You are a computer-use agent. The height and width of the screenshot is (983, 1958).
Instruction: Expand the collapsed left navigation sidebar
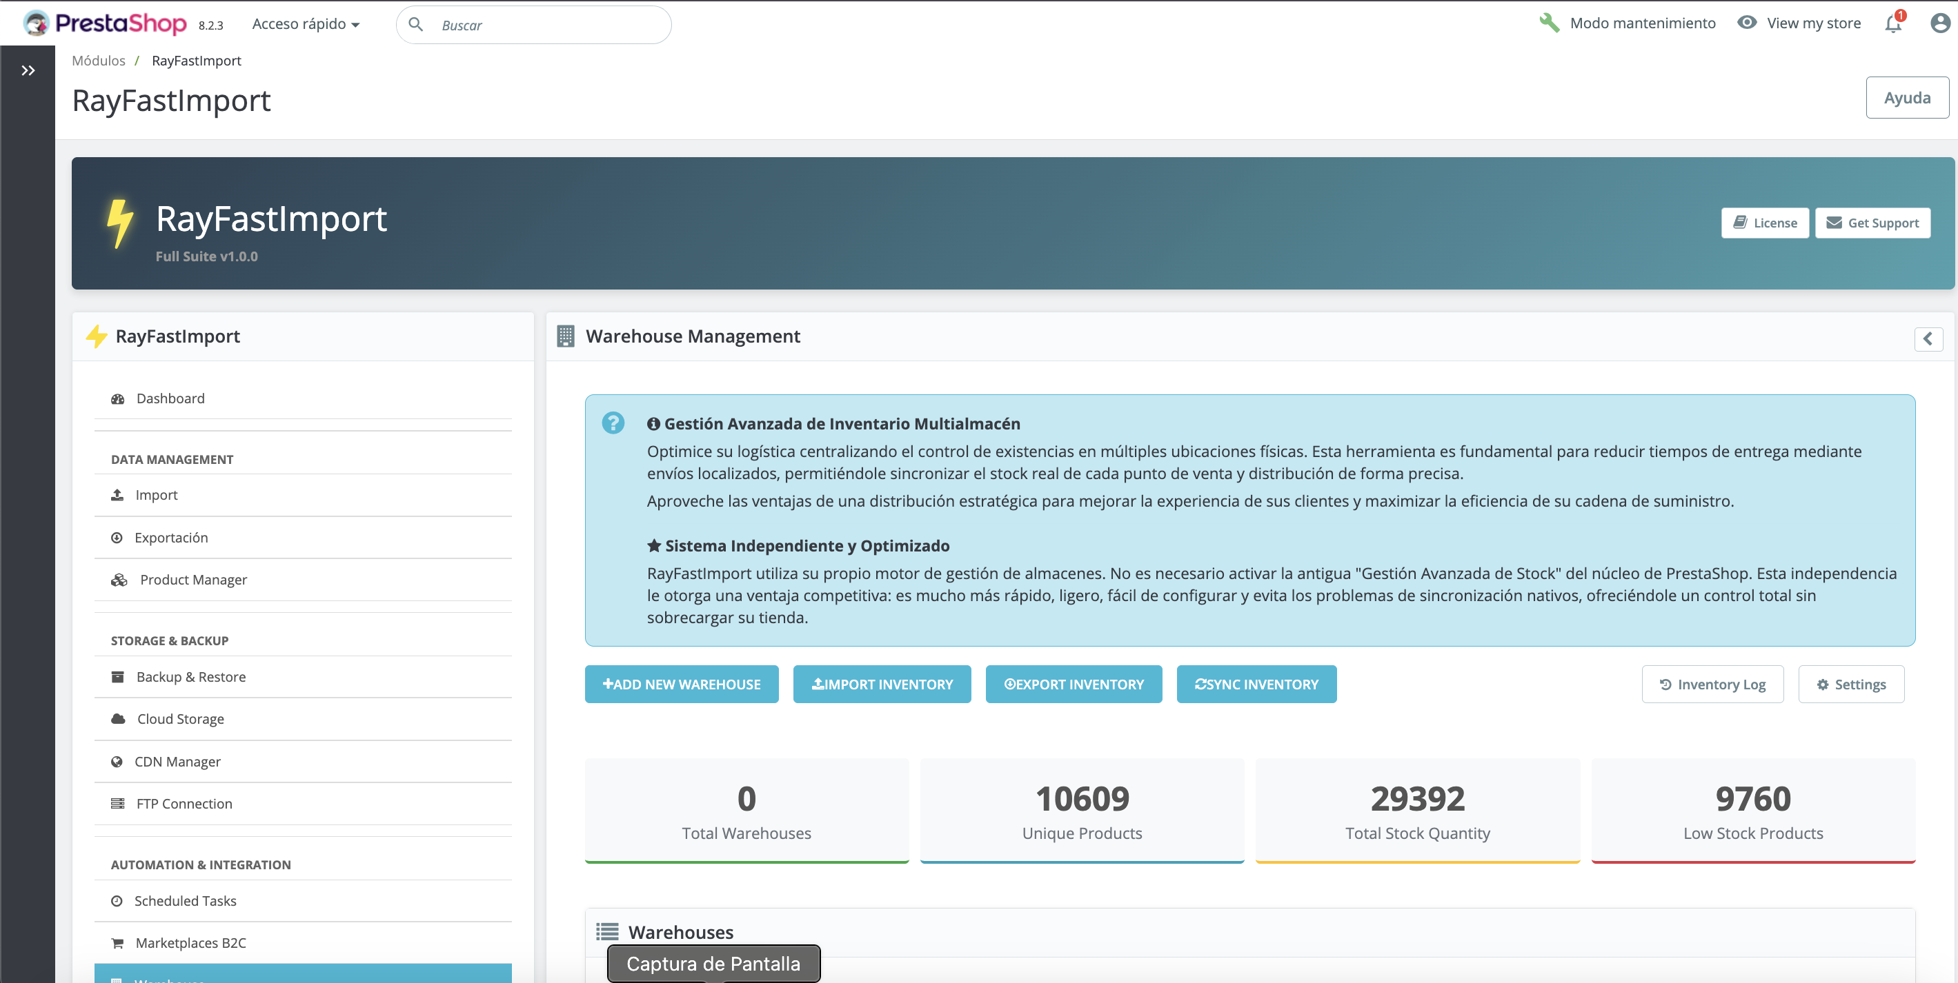tap(28, 70)
